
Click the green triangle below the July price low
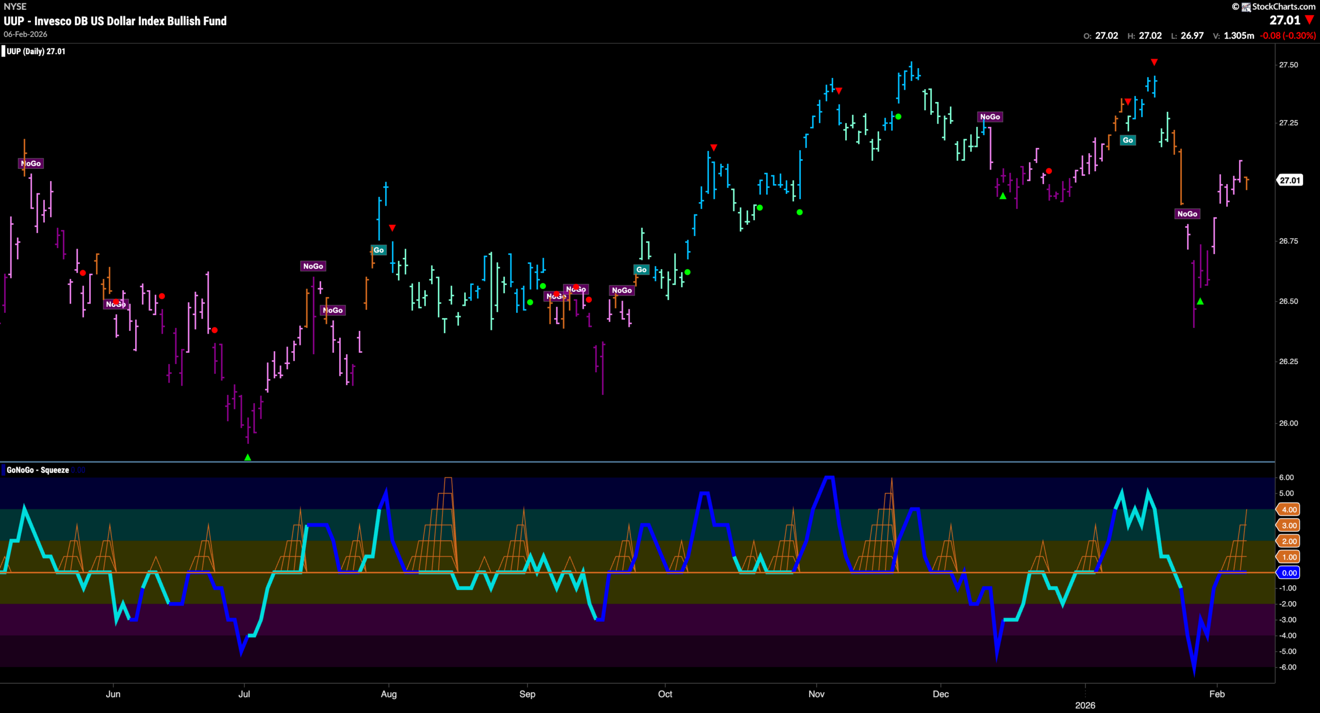click(247, 457)
